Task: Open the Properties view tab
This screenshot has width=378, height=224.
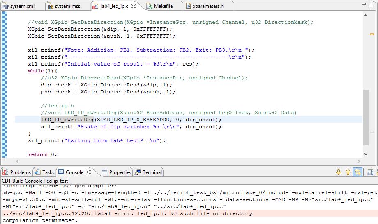Action: pos(117,172)
